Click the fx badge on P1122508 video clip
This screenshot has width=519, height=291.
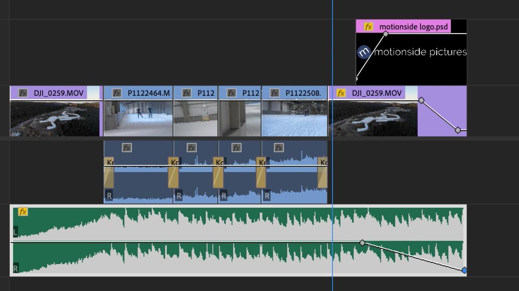tap(274, 93)
